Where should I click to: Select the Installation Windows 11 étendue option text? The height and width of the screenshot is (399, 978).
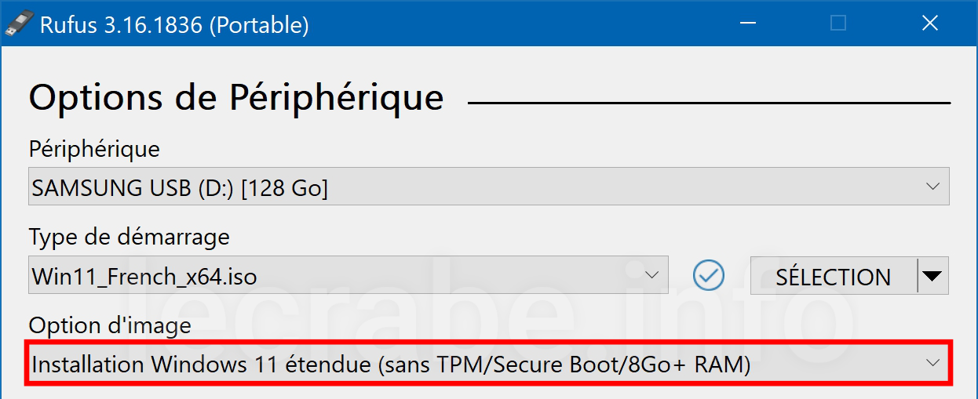[x=392, y=364]
